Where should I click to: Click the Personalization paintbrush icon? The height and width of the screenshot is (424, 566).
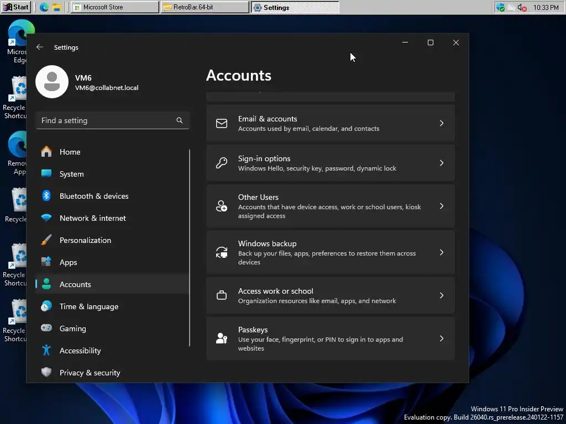point(46,240)
